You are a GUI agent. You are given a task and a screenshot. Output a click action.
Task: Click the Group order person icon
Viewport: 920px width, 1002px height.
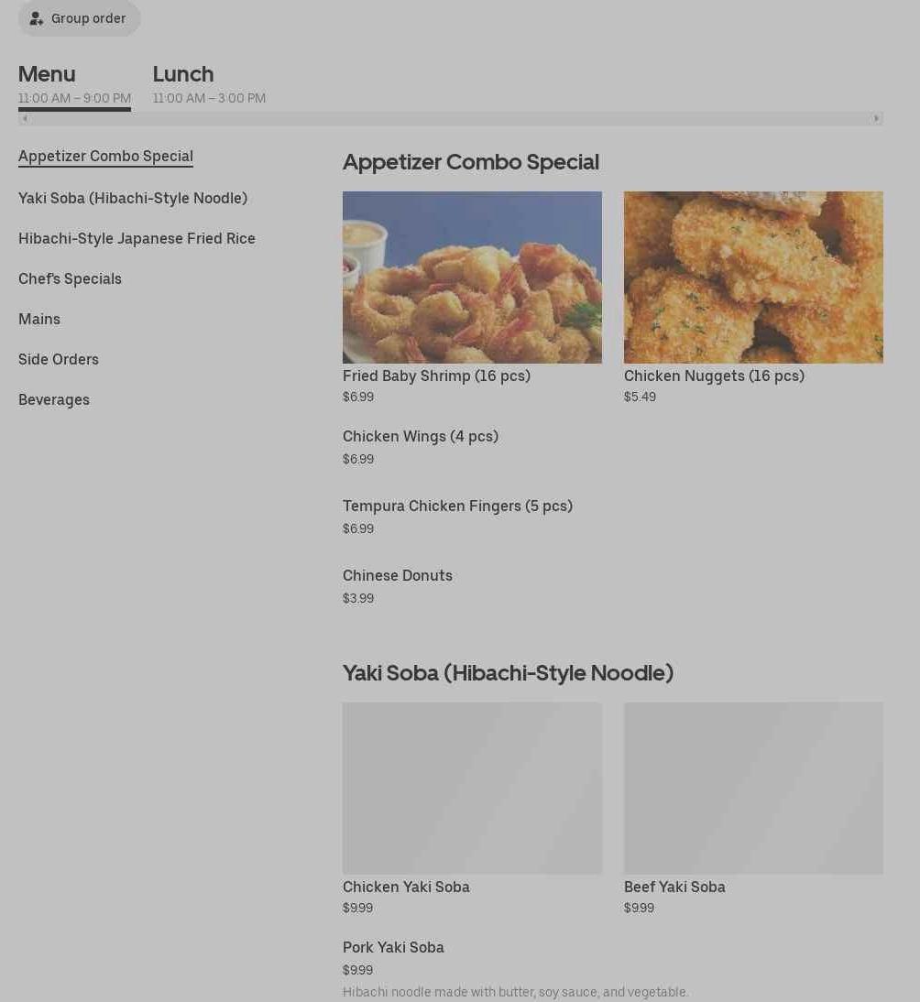37,18
